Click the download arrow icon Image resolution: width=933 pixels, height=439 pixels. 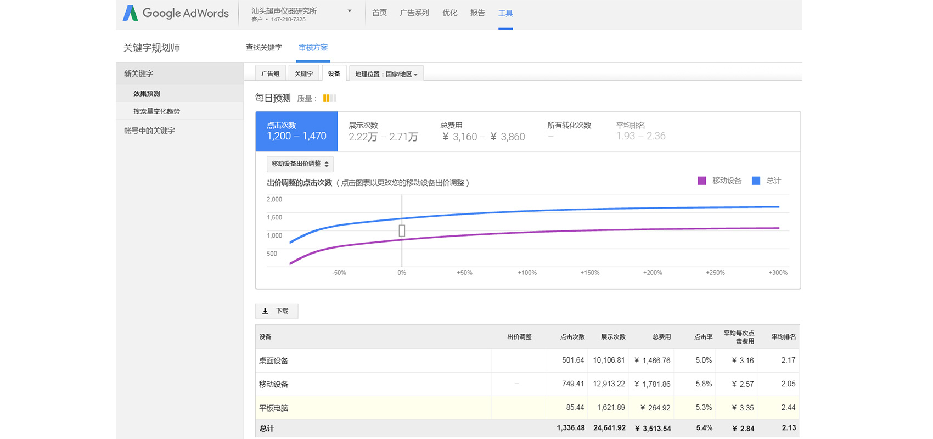click(265, 311)
